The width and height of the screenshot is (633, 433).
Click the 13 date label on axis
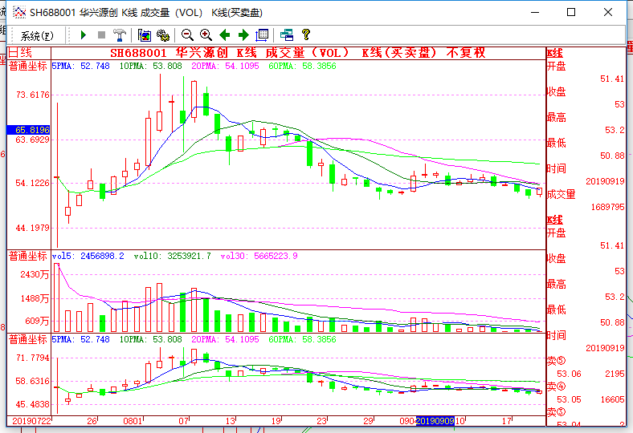pyautogui.click(x=231, y=421)
